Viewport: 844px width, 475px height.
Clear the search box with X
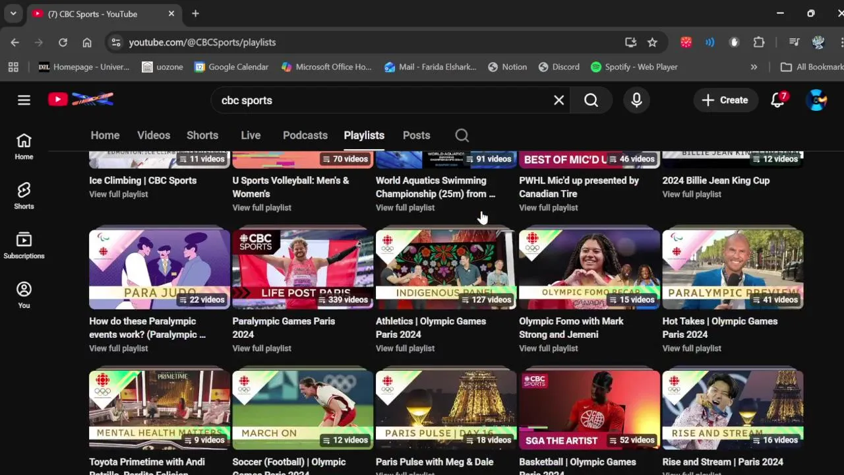[x=558, y=100]
